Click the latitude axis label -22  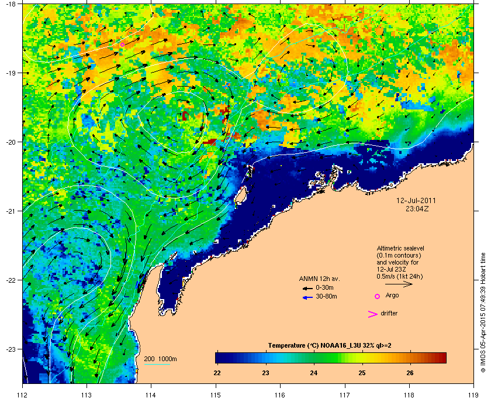11,280
